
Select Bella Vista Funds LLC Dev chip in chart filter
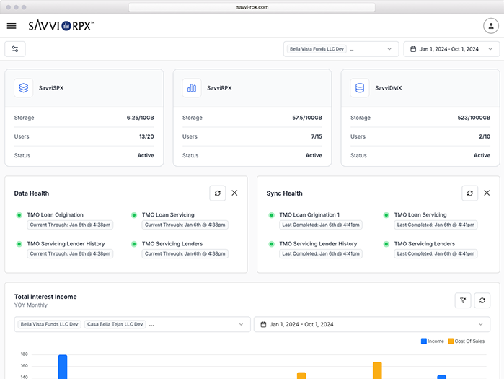[49, 324]
